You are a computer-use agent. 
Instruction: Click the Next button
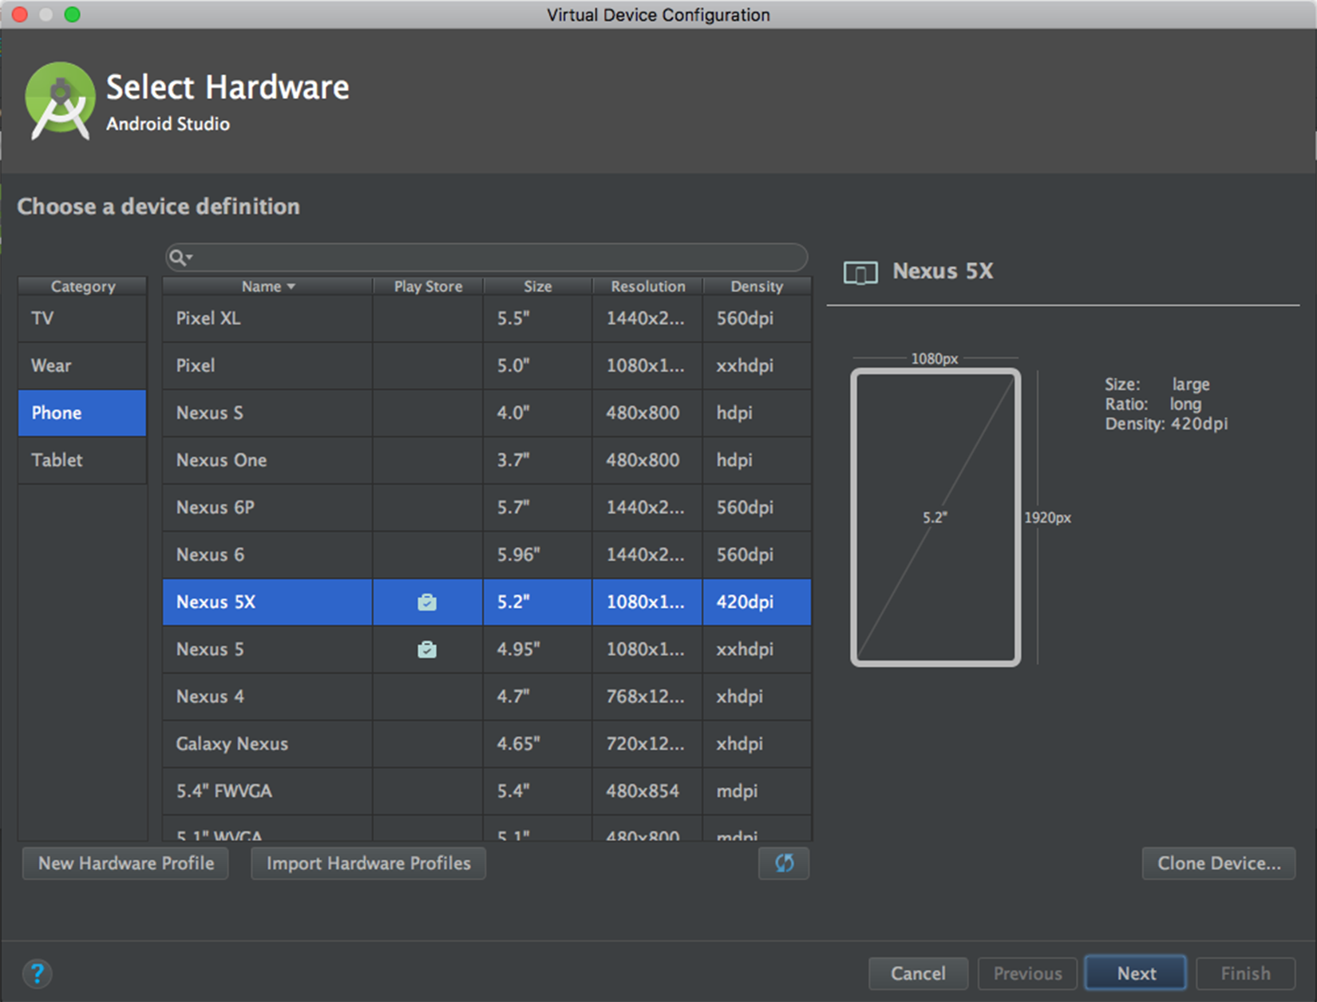tap(1136, 973)
